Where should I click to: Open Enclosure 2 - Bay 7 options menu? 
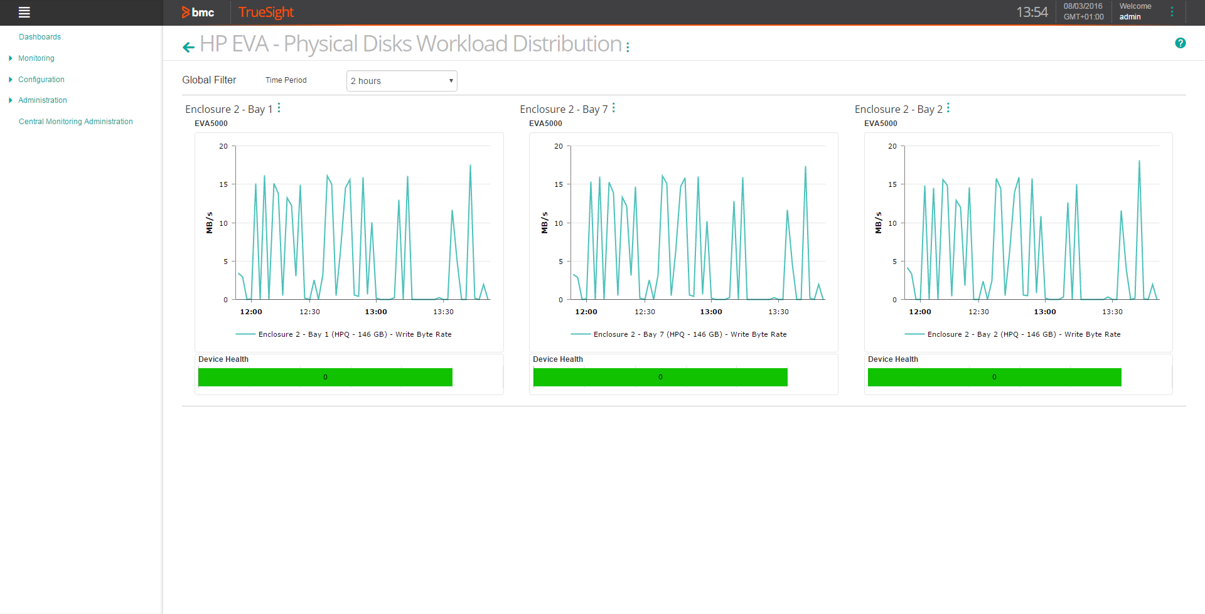[x=614, y=108]
